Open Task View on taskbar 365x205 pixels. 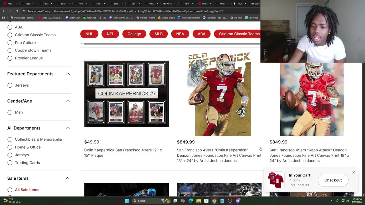click(175, 201)
